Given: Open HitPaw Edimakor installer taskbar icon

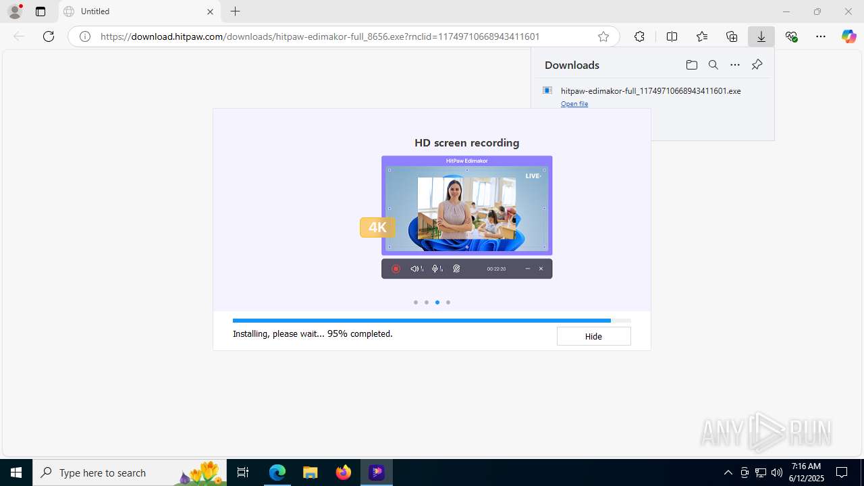Looking at the screenshot, I should (377, 473).
